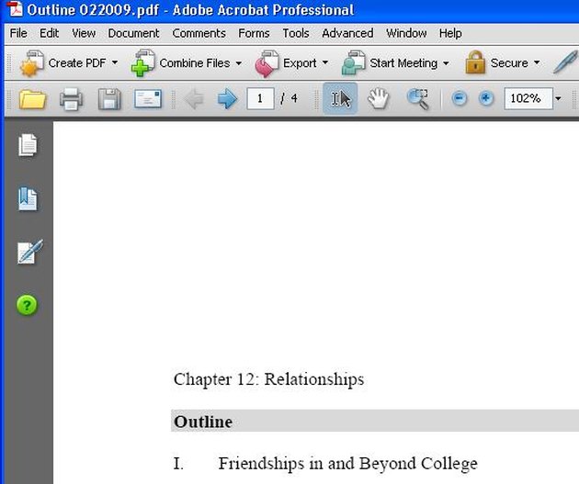Click the Combine Files button label
Image resolution: width=579 pixels, height=484 pixels.
pyautogui.click(x=195, y=63)
